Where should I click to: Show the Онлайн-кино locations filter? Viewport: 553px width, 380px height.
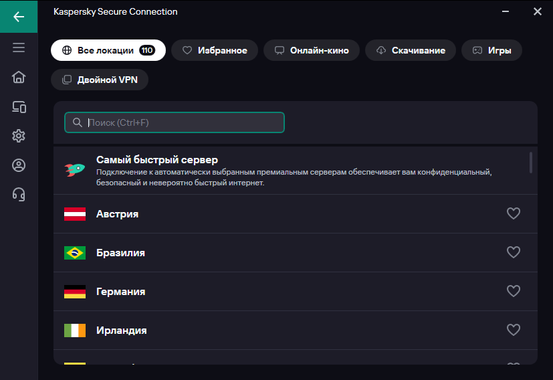[312, 50]
